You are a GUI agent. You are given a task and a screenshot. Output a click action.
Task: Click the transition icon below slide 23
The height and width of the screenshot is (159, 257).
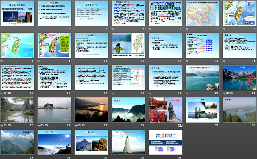coord(39,125)
